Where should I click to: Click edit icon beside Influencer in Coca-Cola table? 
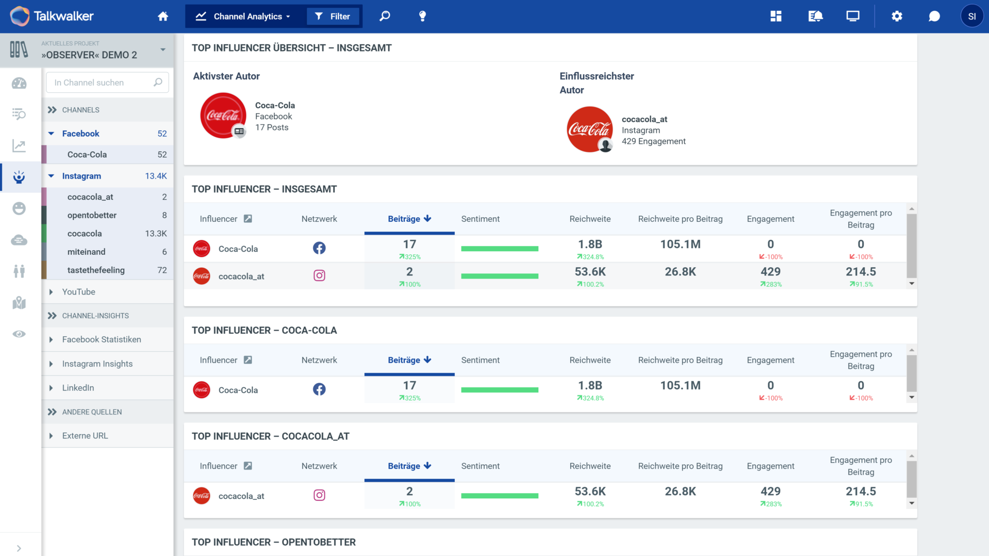pos(248,360)
